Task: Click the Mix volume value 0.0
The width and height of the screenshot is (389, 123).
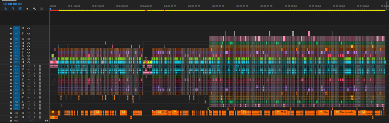Action: pos(31,120)
